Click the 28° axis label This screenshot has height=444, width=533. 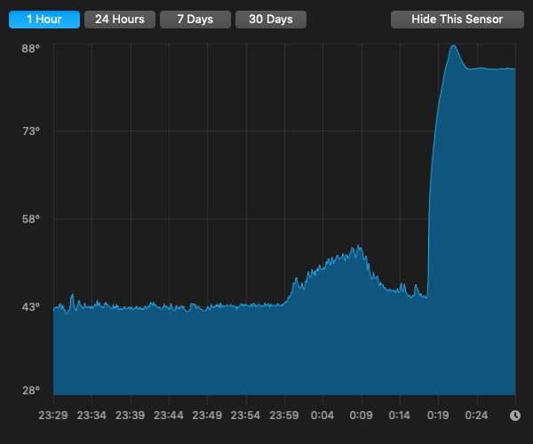click(31, 391)
